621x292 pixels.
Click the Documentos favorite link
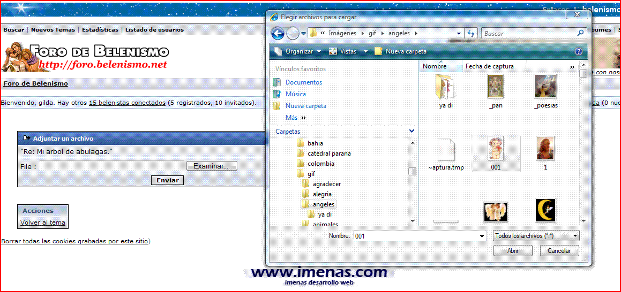click(303, 82)
